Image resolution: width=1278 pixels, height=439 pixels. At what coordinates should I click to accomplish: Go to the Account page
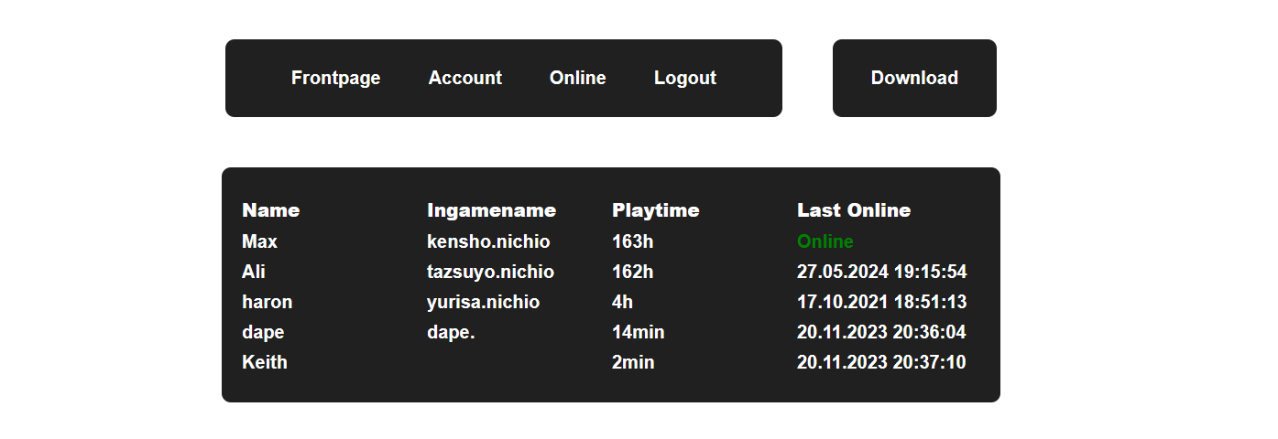click(x=464, y=78)
